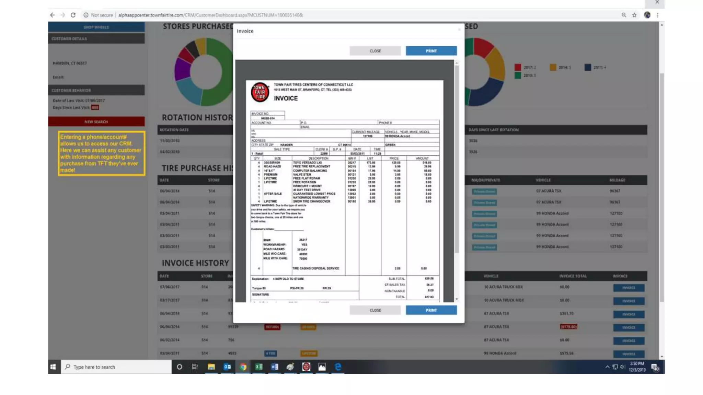Open invoice for the $361.70 ACURA TSX row
This screenshot has width=703, height=395.
point(629,314)
